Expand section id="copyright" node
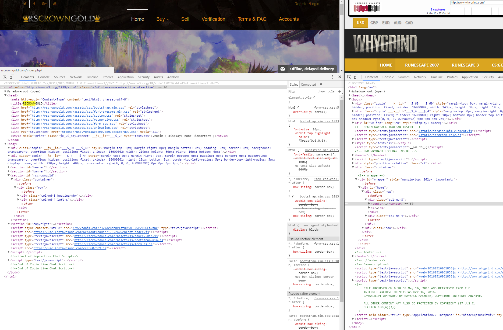The width and height of the screenshot is (503, 330). [x=9, y=224]
